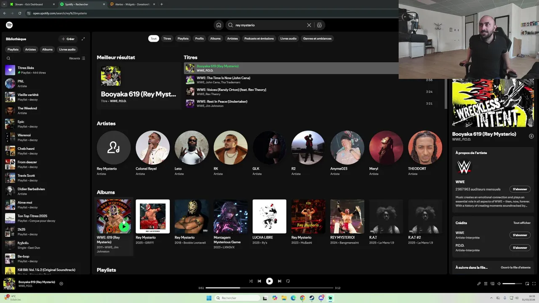The width and height of the screenshot is (539, 303).
Task: Select WWE: The Time Is Now track
Action: (310, 80)
